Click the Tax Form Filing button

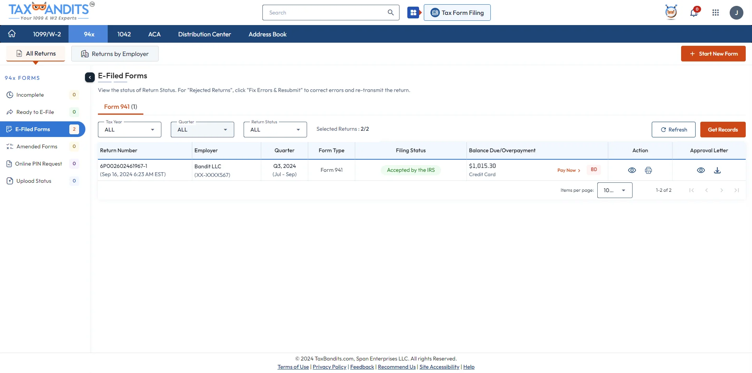click(457, 13)
